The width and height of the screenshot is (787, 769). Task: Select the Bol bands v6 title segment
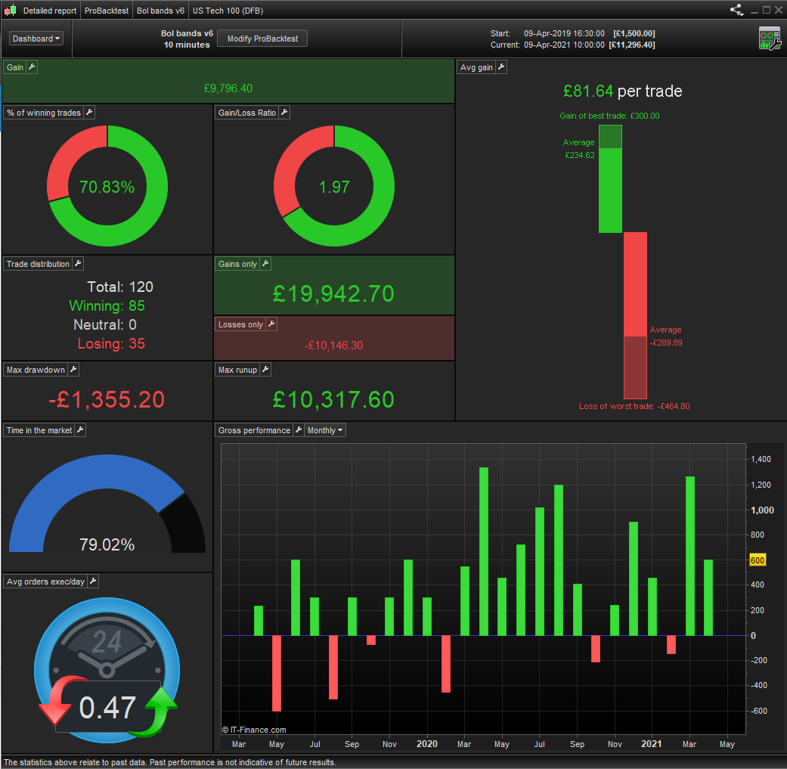tap(160, 11)
